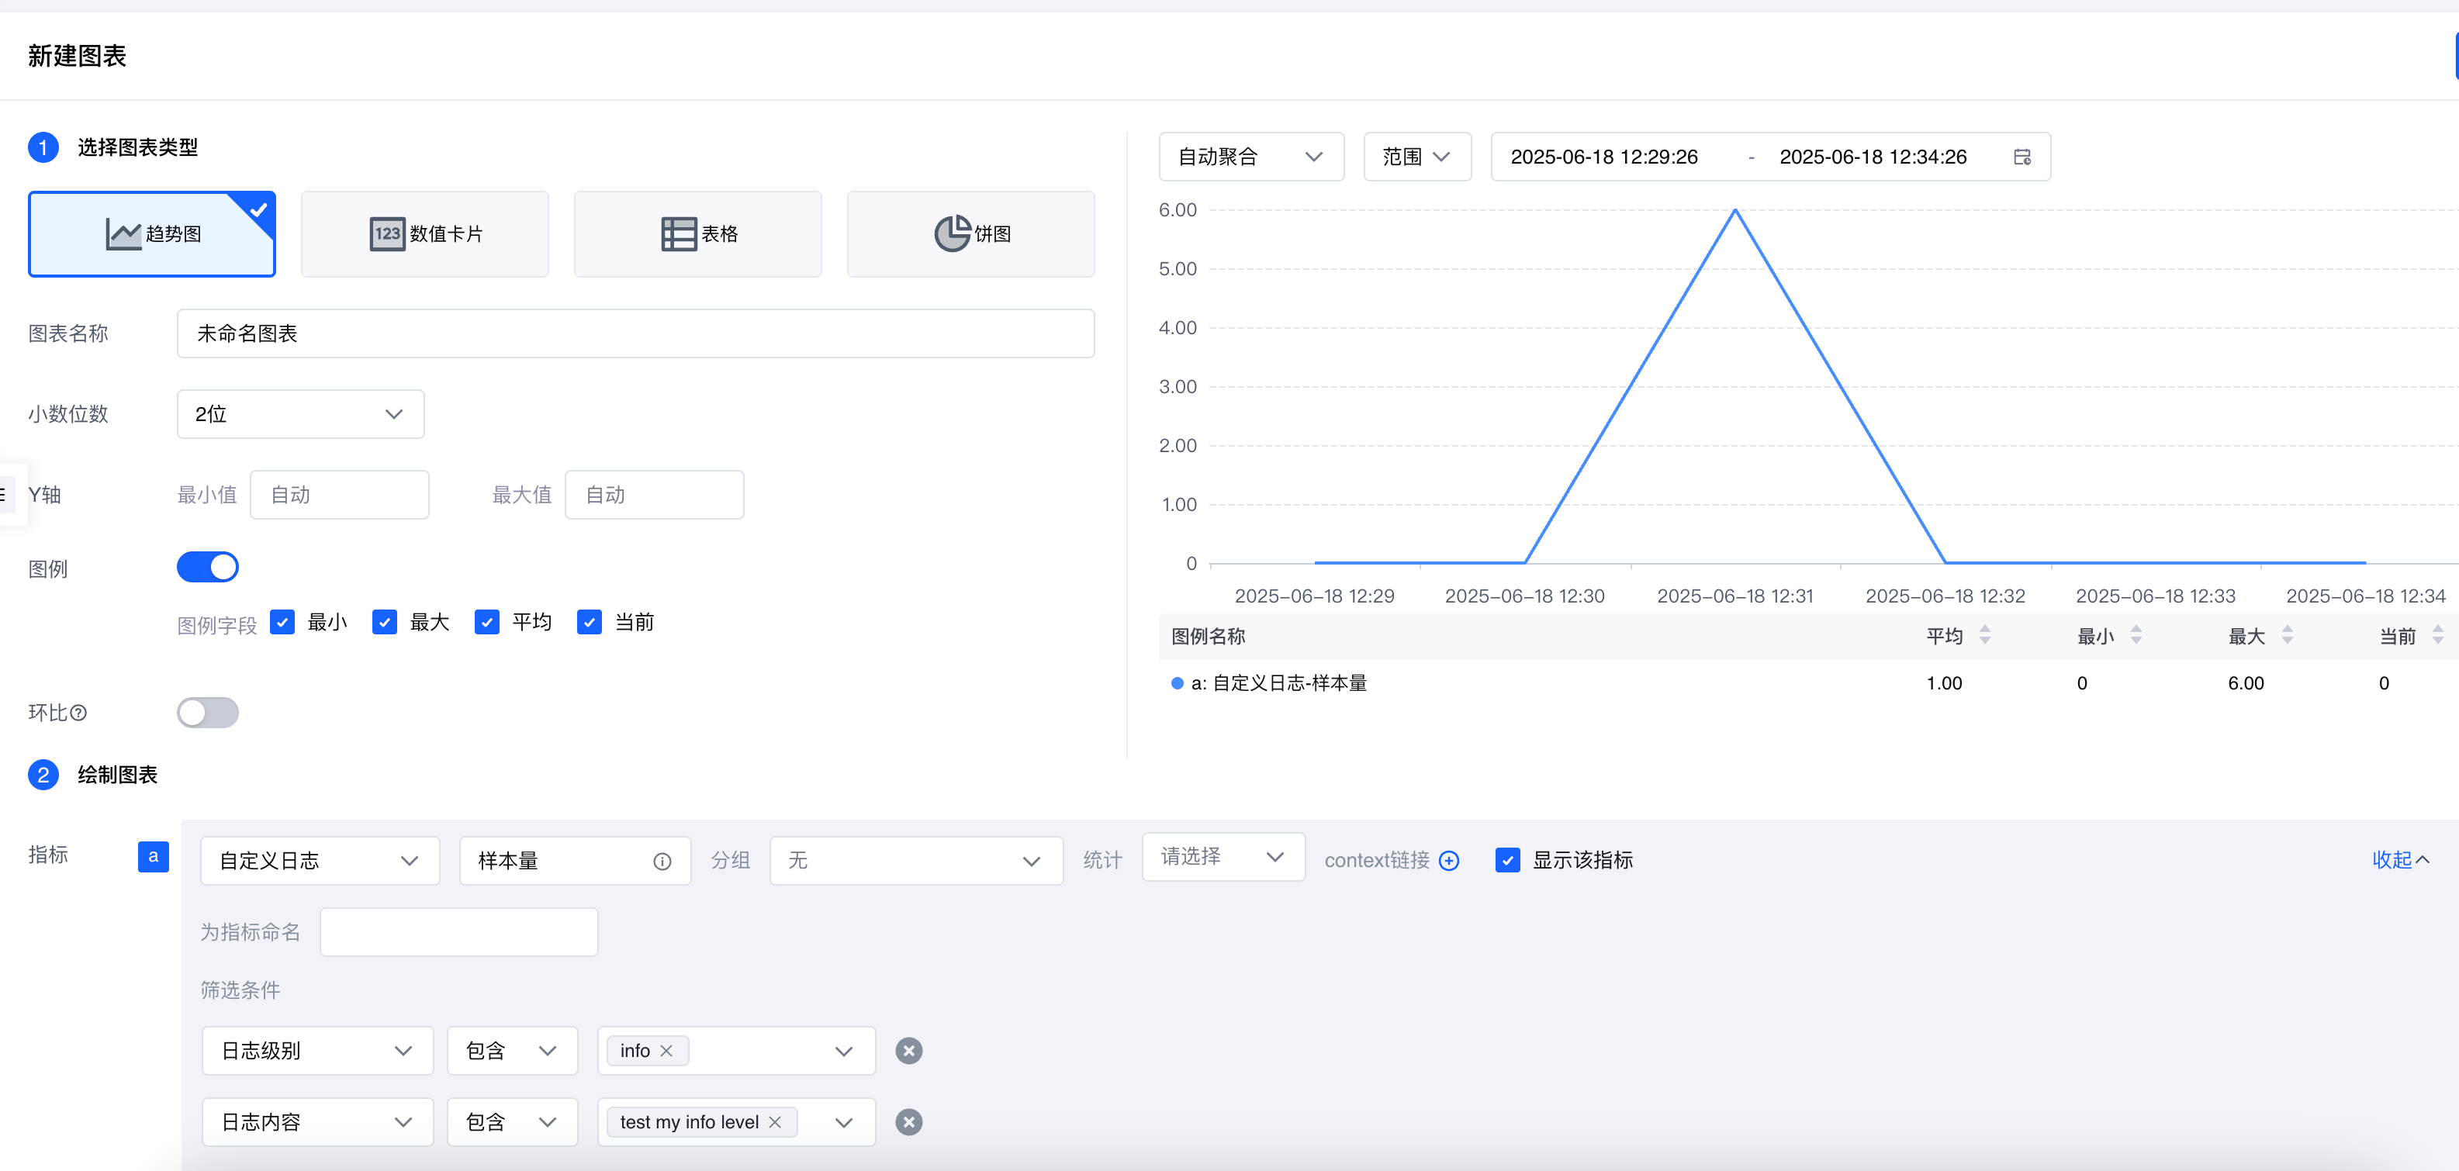
Task: Turn off the 图例 legend switch
Action: tap(208, 567)
